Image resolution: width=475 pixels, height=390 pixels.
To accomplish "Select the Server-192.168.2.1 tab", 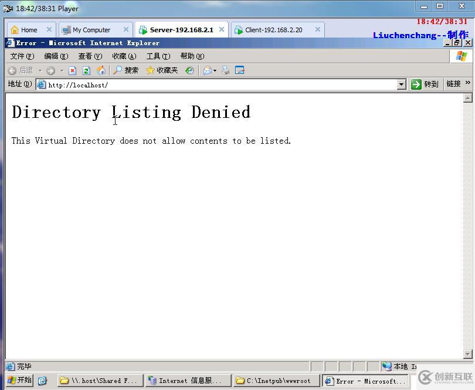I will 181,30.
